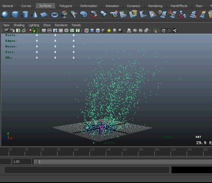
Task: Click the range slider handle labeled 1
Action: click(36, 162)
